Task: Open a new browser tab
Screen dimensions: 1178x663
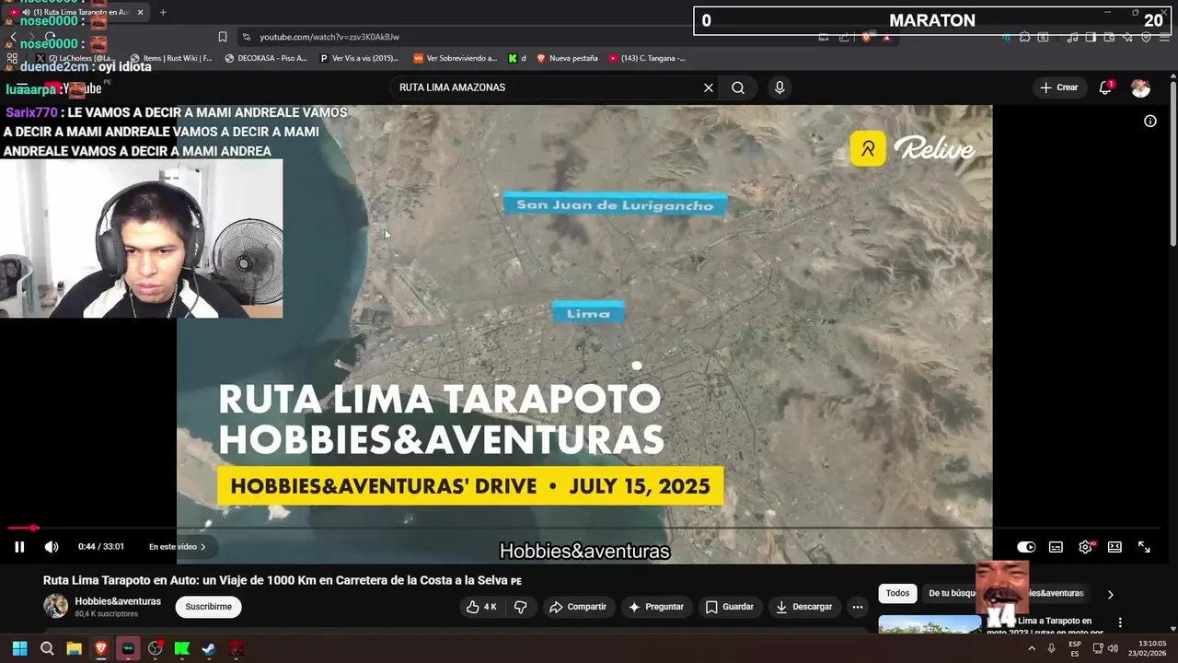Action: click(163, 12)
